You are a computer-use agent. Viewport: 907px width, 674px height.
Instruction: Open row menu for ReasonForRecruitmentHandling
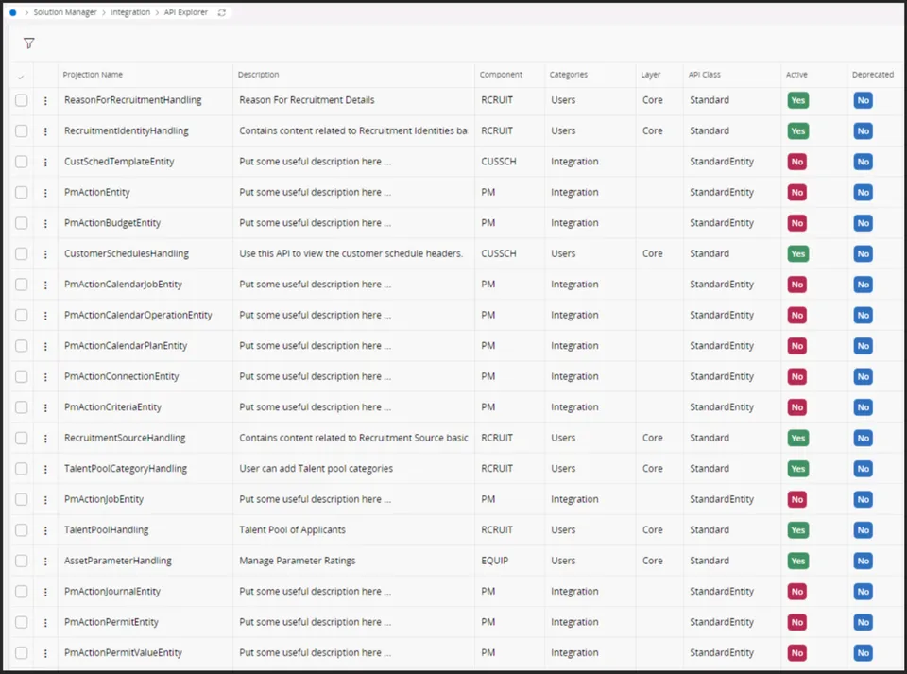[45, 100]
